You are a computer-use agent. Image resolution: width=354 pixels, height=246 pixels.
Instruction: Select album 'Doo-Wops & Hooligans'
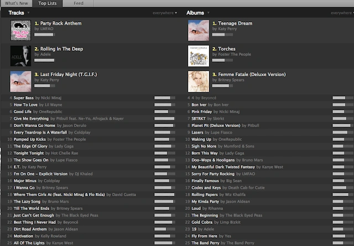coord(213,160)
